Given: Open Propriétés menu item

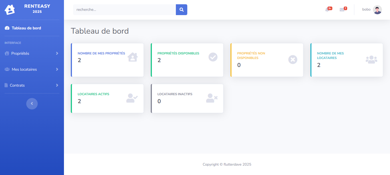Looking at the screenshot, I should [x=32, y=53].
